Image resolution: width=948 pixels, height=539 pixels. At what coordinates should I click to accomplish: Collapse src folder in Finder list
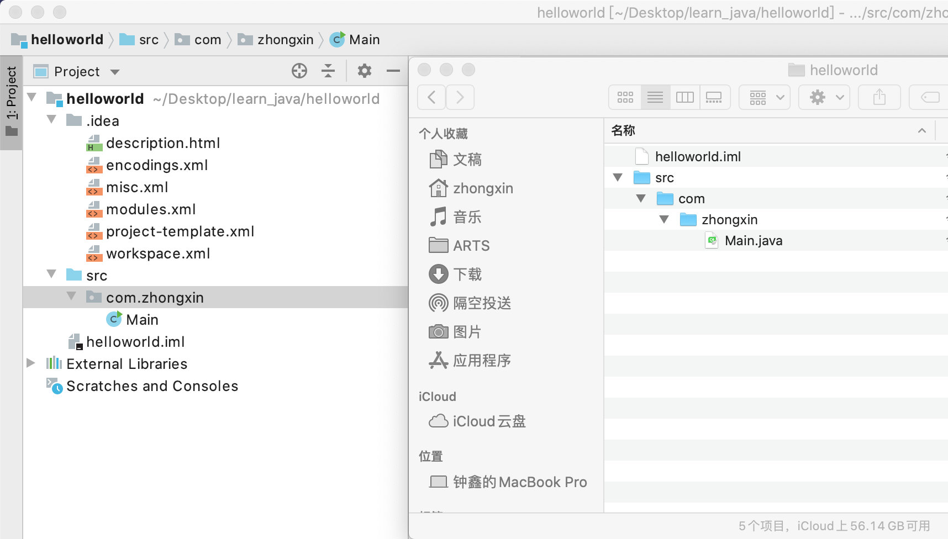618,177
